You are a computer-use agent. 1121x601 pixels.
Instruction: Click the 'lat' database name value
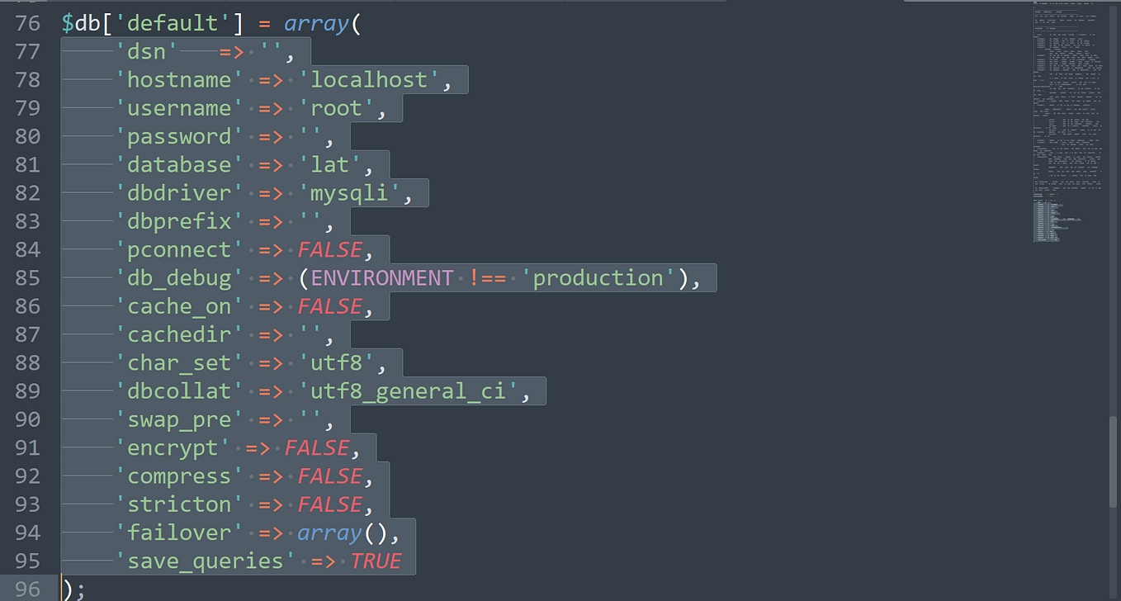pos(330,165)
